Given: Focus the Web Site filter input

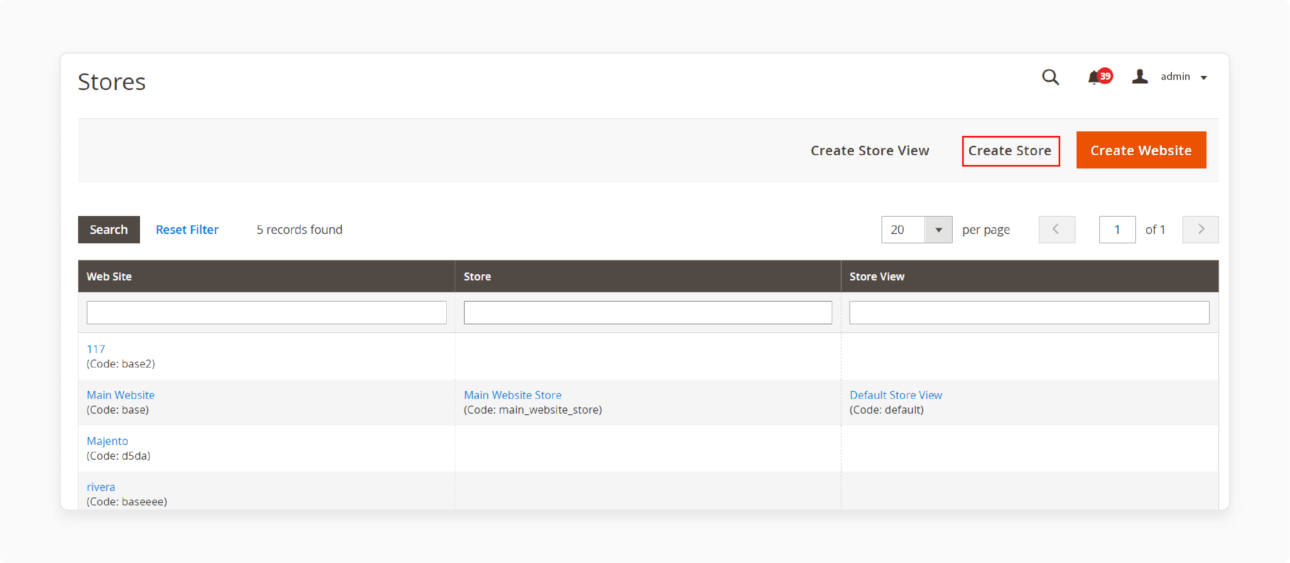Looking at the screenshot, I should pos(266,312).
